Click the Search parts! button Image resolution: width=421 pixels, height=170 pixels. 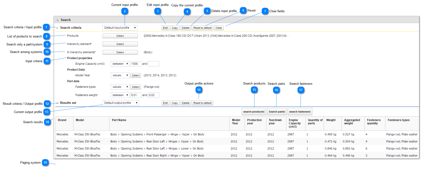click(x=277, y=112)
